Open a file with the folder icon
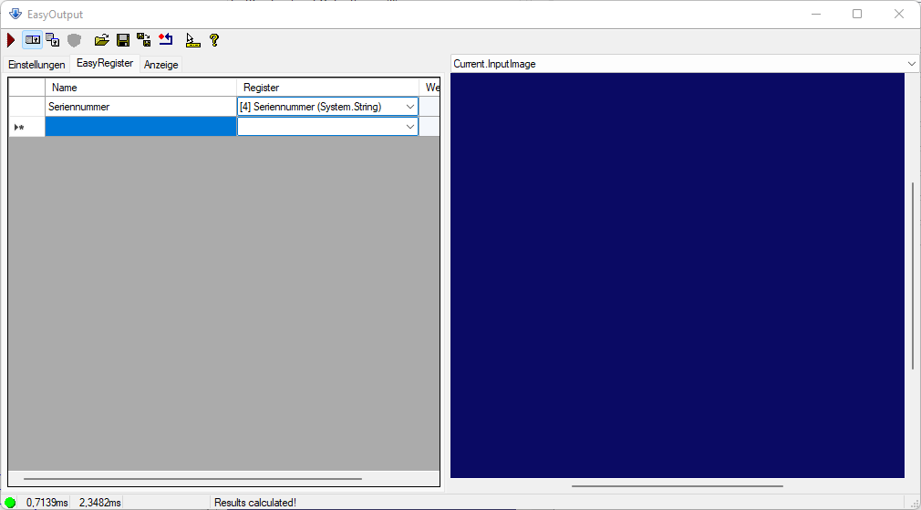Viewport: 921px width, 510px height. (102, 40)
